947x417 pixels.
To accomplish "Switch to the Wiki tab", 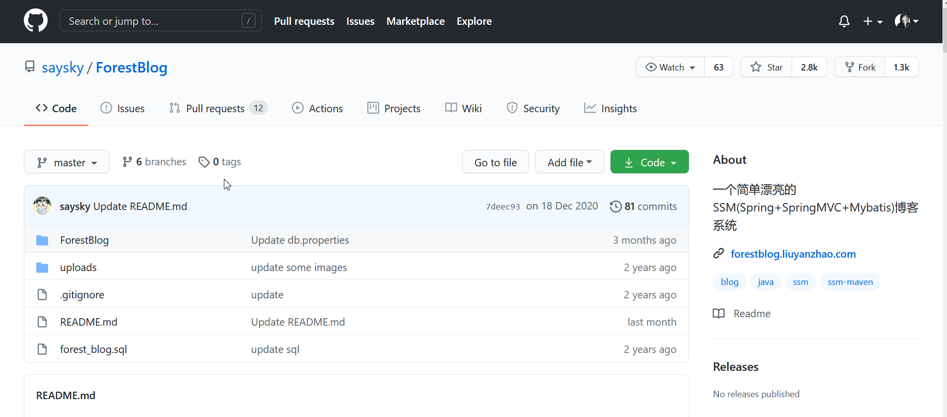I will 463,108.
